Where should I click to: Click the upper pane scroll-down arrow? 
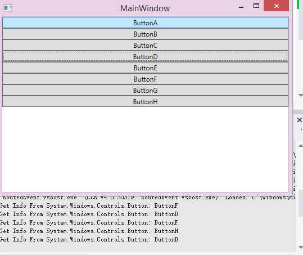301,95
